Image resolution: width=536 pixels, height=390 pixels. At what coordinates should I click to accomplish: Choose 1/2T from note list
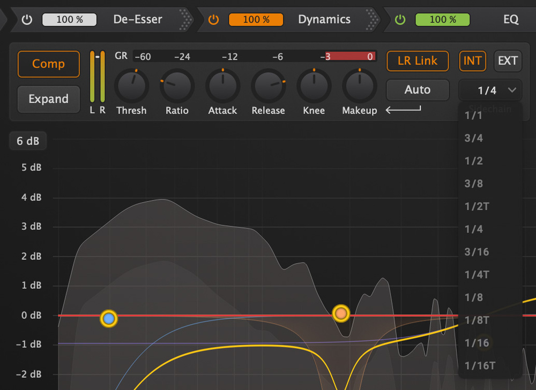tap(490, 207)
